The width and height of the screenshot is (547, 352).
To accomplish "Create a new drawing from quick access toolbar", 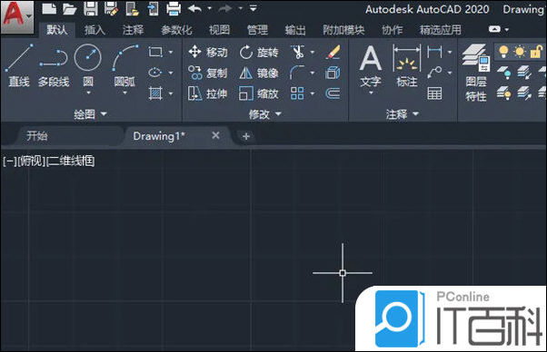I will (49, 8).
